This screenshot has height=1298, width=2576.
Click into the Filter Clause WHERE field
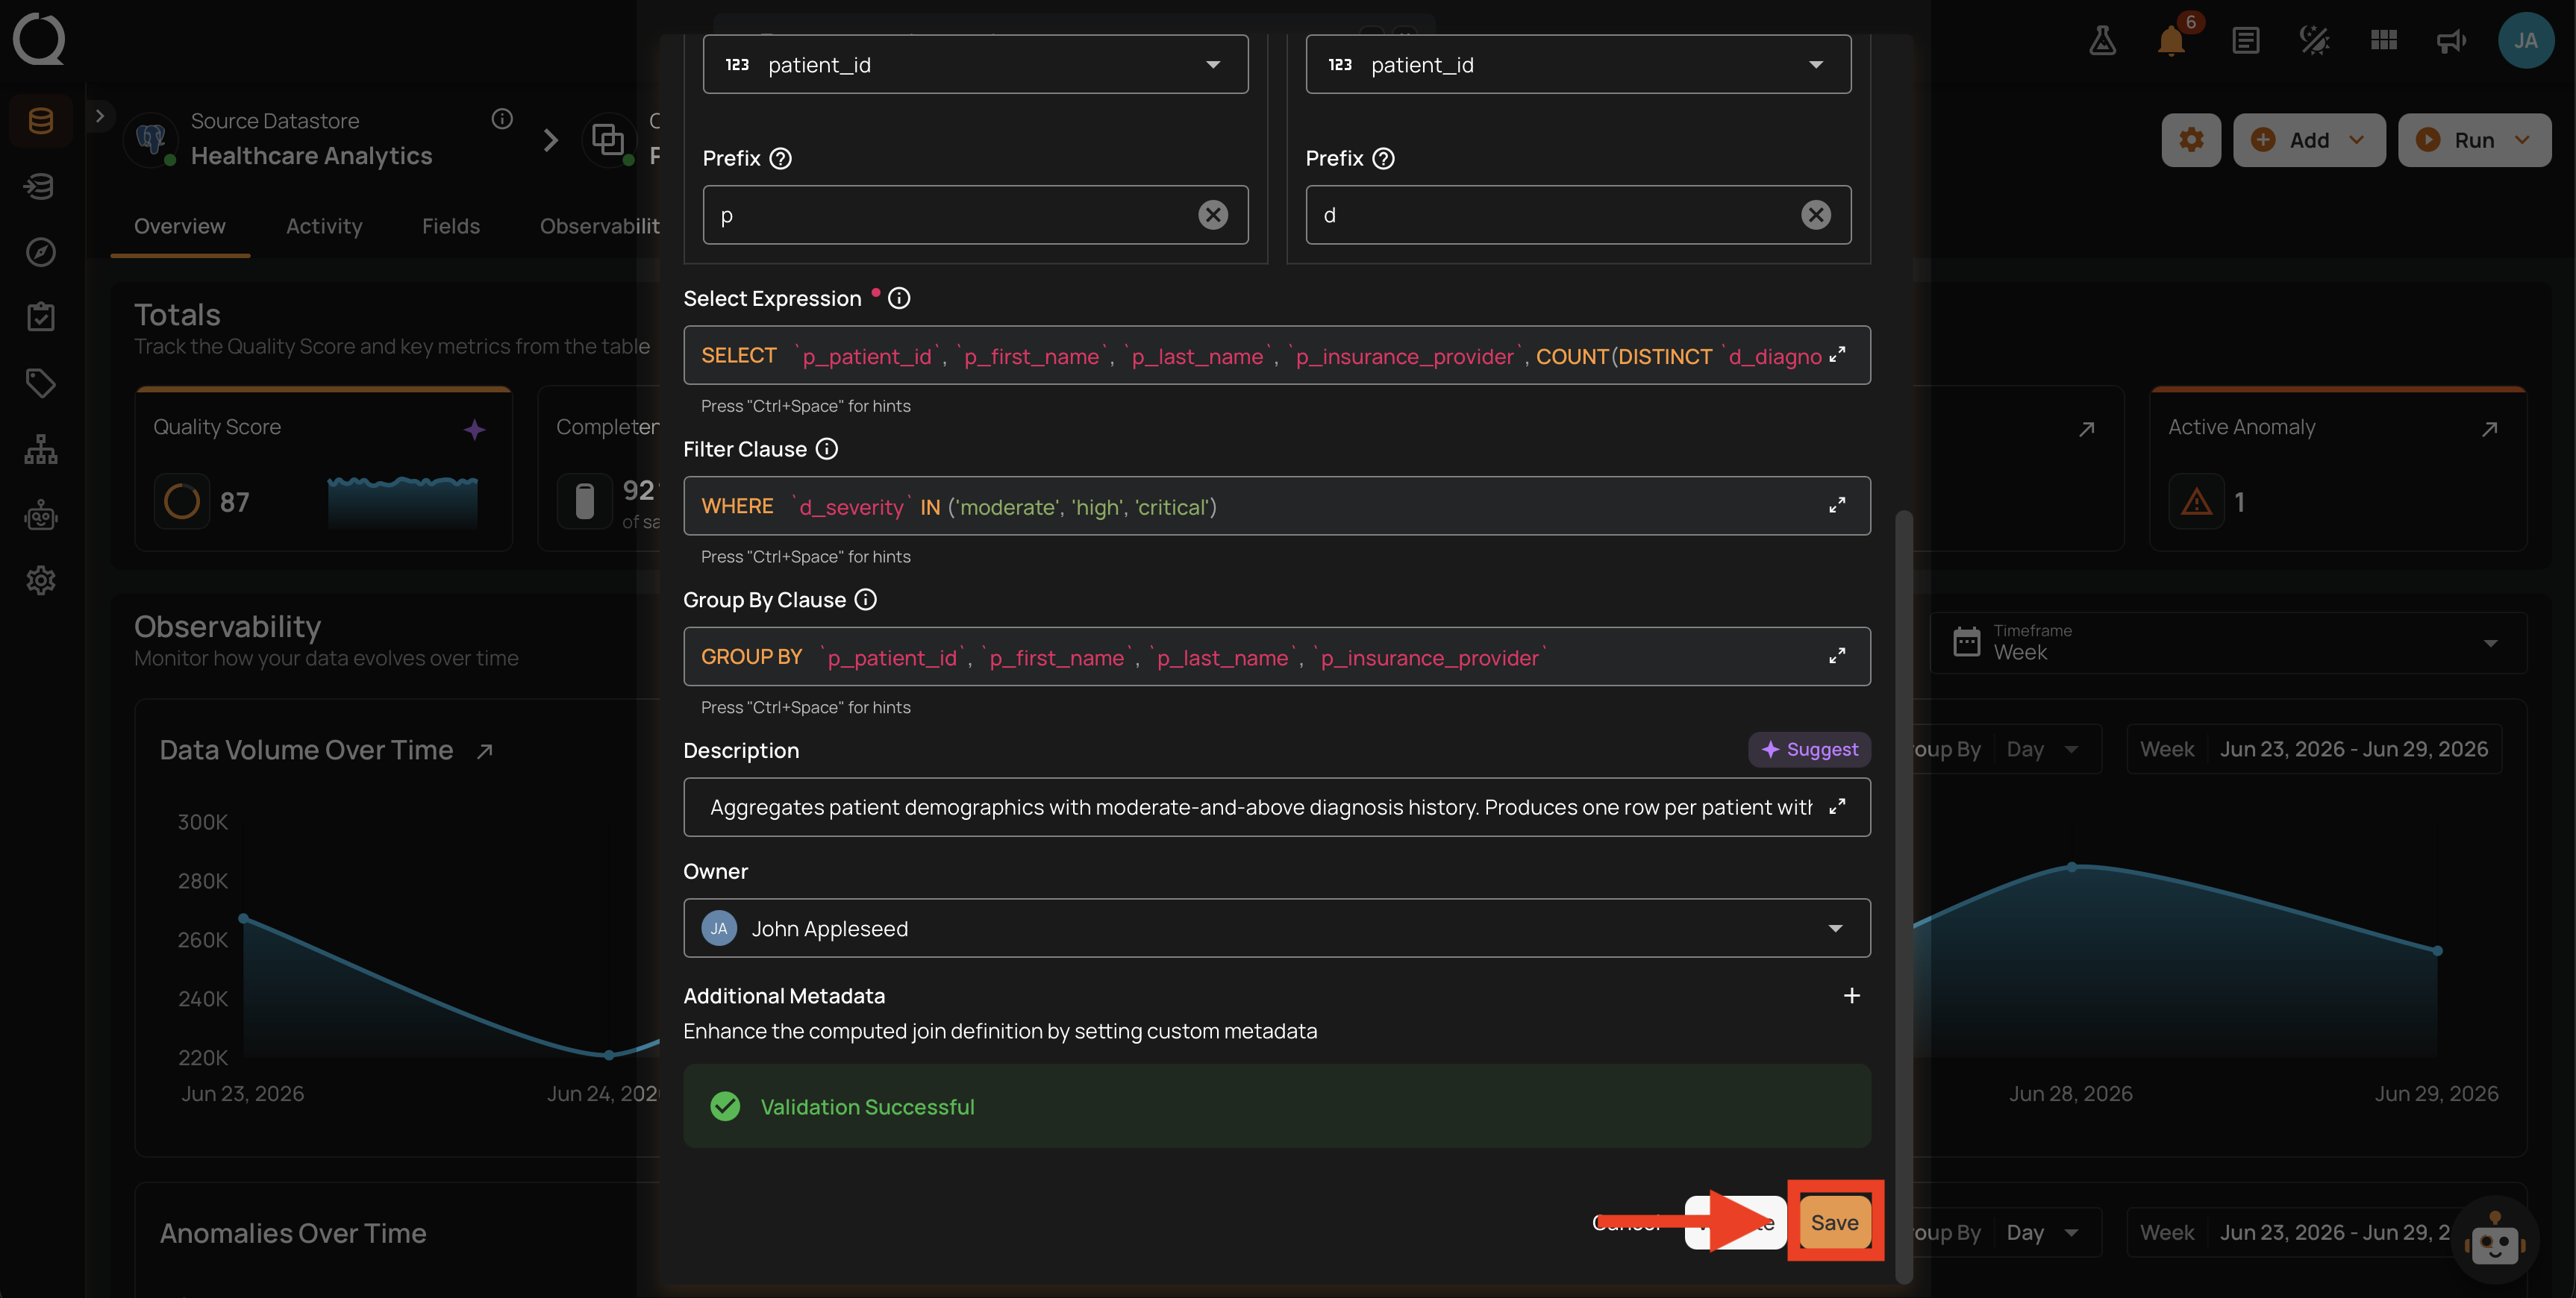(1260, 506)
